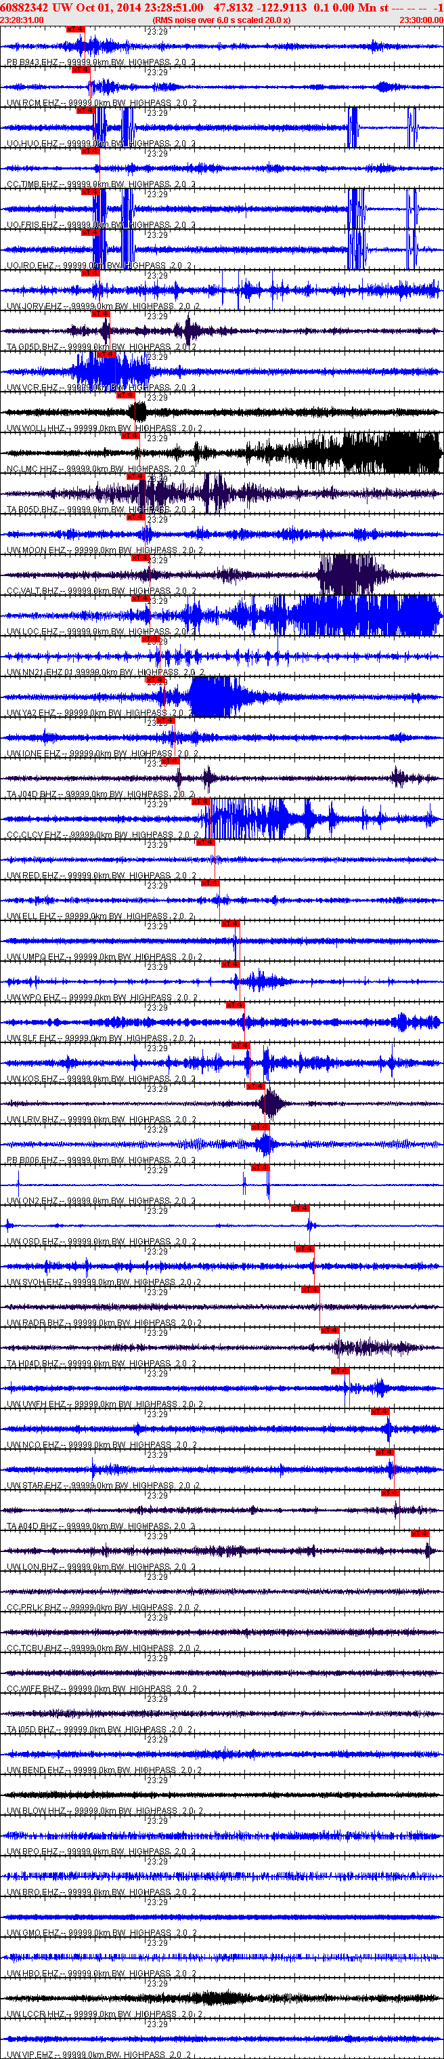
Task: Select the CC.VALT.BHZ station label
Action: pyautogui.click(x=101, y=591)
